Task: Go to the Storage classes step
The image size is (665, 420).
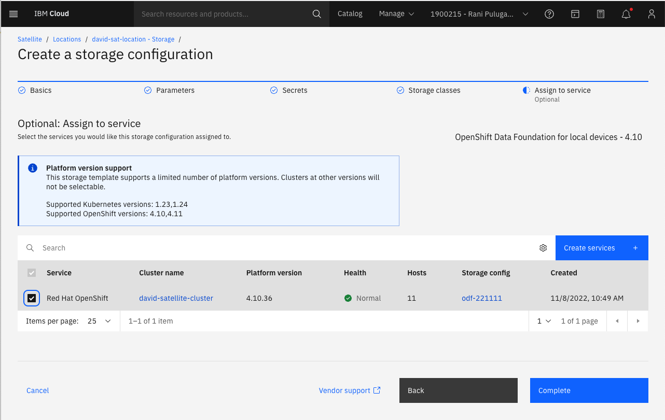Action: tap(428, 90)
